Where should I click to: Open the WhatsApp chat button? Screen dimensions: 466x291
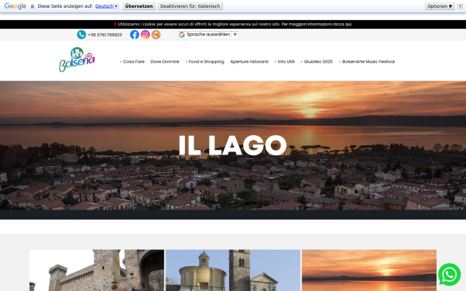450,275
